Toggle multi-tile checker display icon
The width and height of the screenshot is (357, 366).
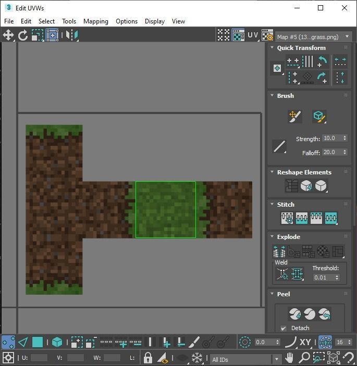pyautogui.click(x=224, y=35)
